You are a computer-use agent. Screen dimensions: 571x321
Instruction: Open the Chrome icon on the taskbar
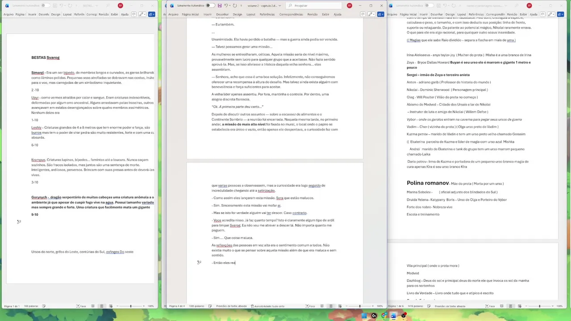click(x=384, y=316)
